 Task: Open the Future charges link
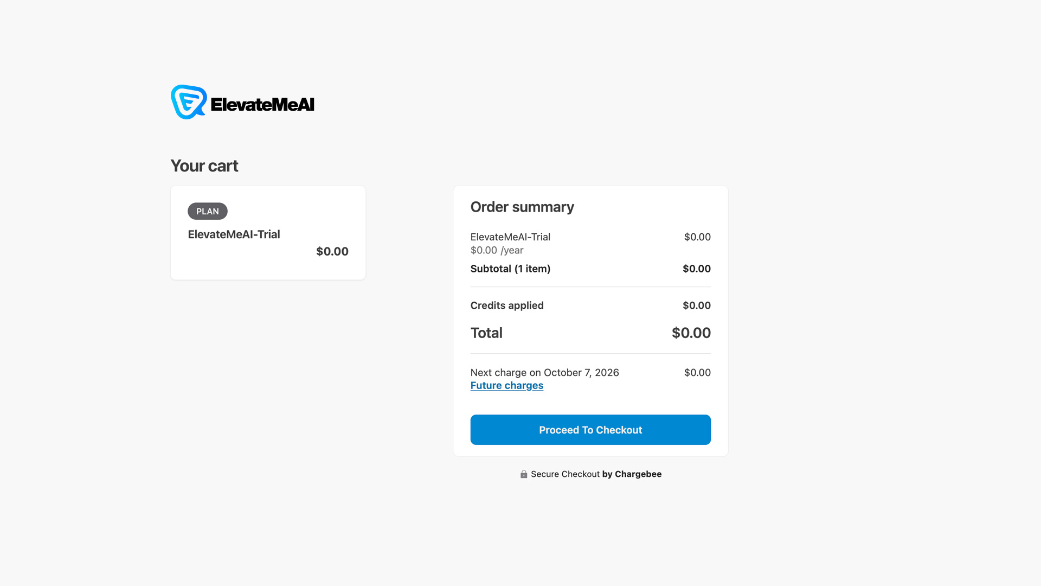tap(507, 385)
